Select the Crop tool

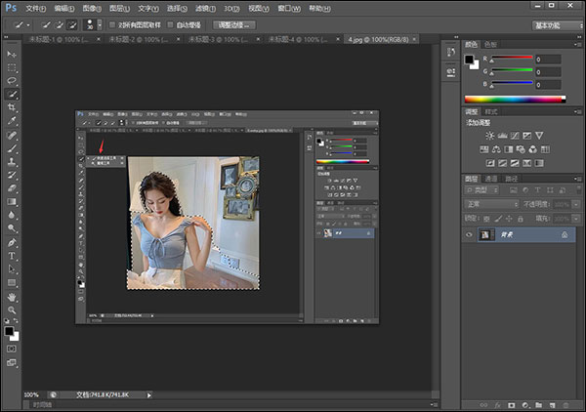(x=12, y=107)
